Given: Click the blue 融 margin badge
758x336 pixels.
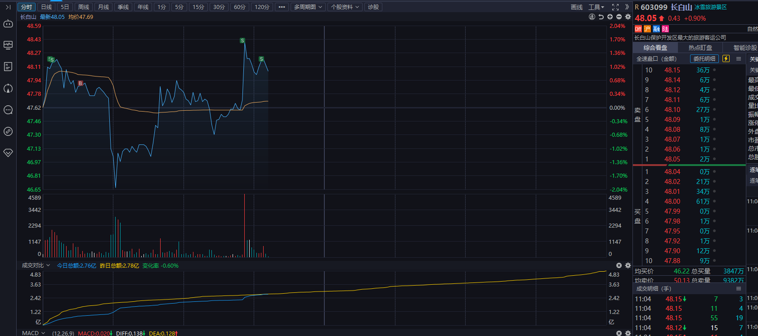Looking at the screenshot, I should point(656,29).
